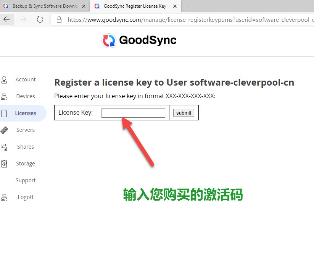Focus the License Key input field
Screen dimensions: 314x256
pyautogui.click(x=133, y=113)
